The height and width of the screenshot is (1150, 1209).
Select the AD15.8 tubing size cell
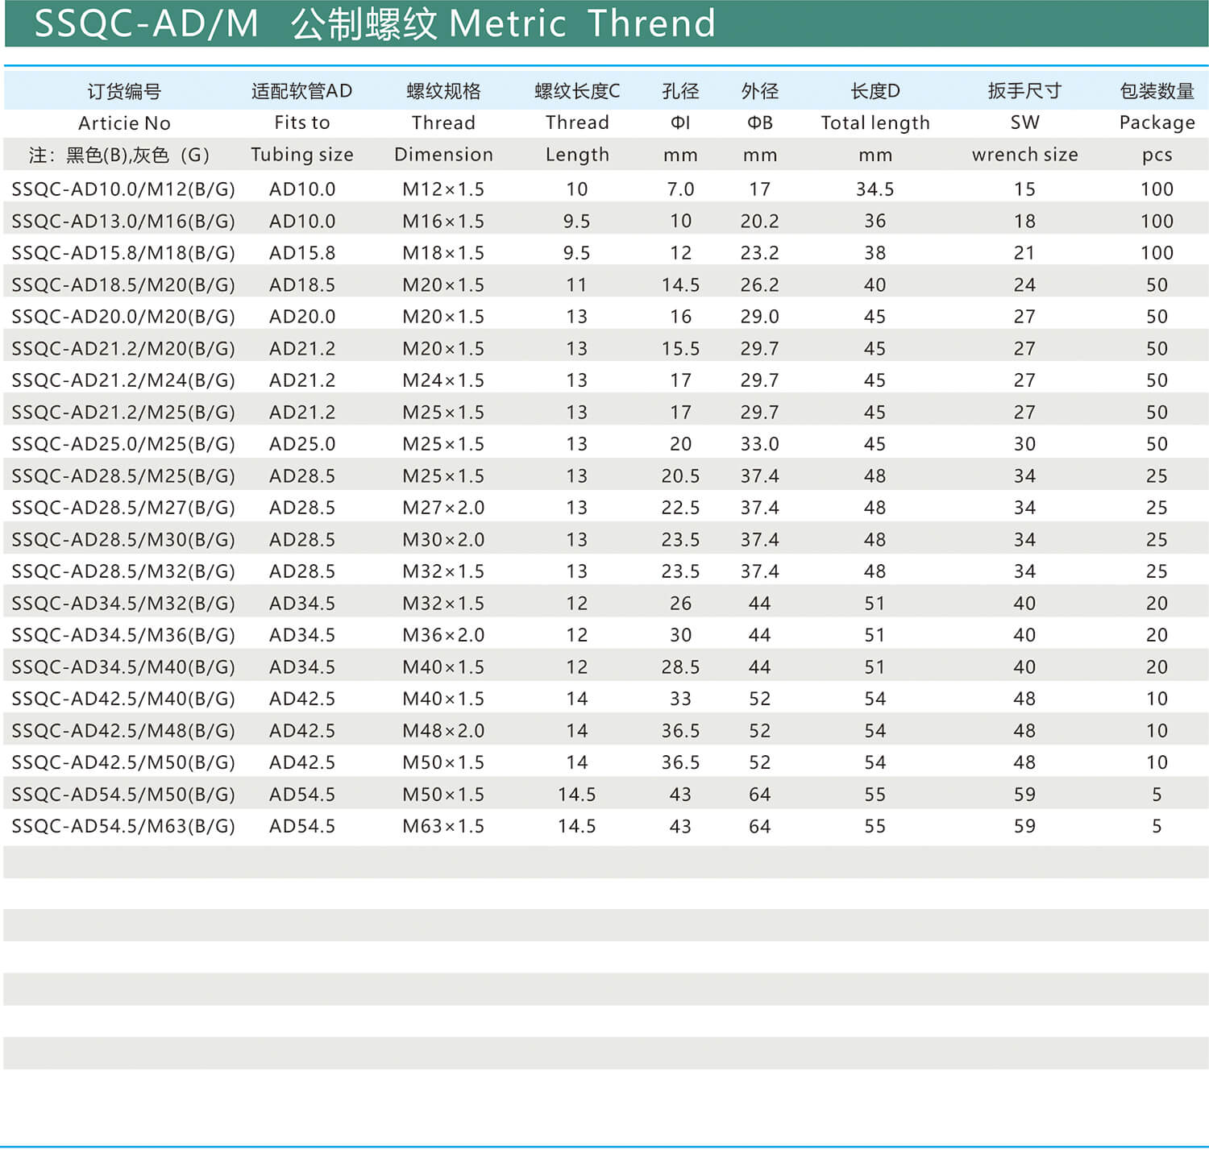click(301, 253)
